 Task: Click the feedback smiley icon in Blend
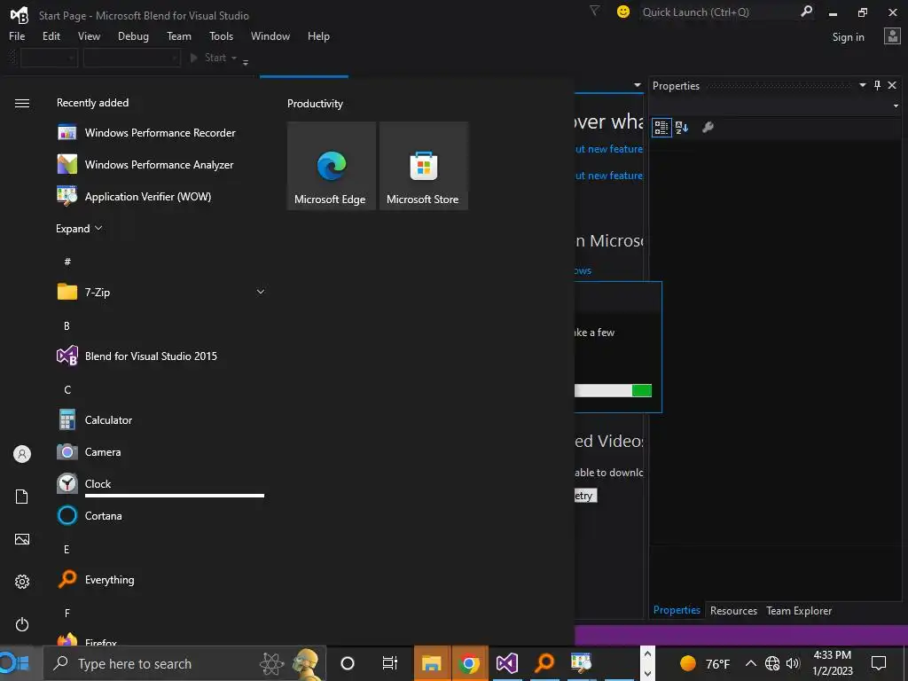click(x=623, y=12)
